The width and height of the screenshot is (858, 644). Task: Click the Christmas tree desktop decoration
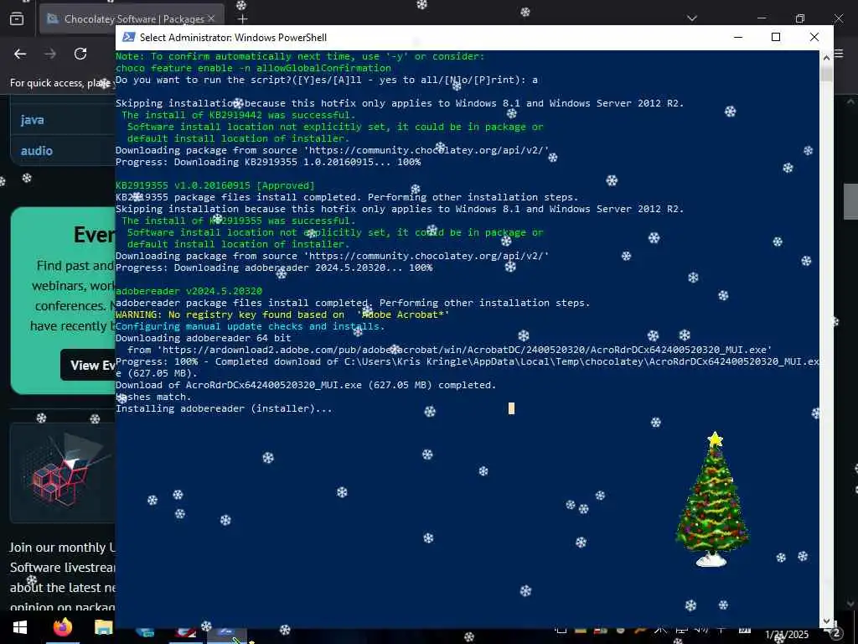712,500
